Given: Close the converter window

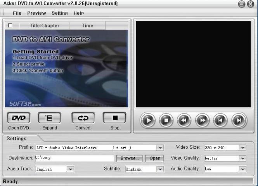Looking at the screenshot, I should pos(251,4).
